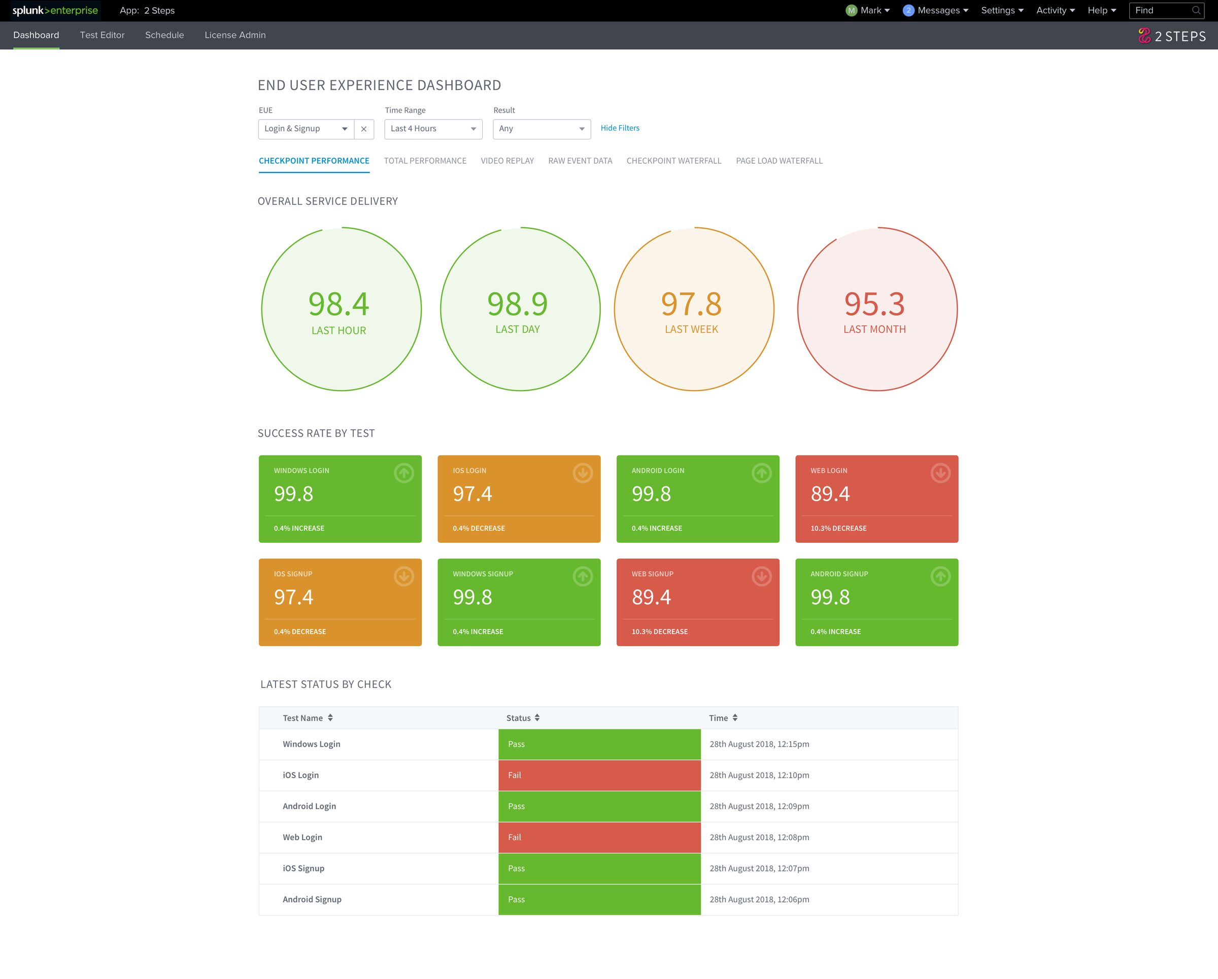Image resolution: width=1218 pixels, height=979 pixels.
Task: Expand the Last 4 Hours time range dropdown
Action: [433, 129]
